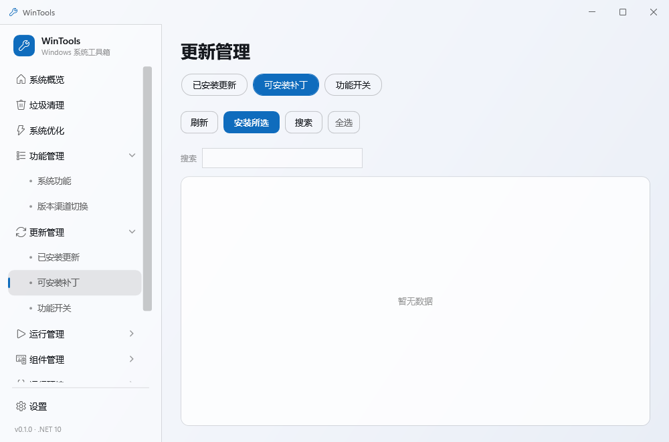Click the version text v0.1.0 · .NET 10
This screenshot has width=669, height=442.
pos(38,429)
